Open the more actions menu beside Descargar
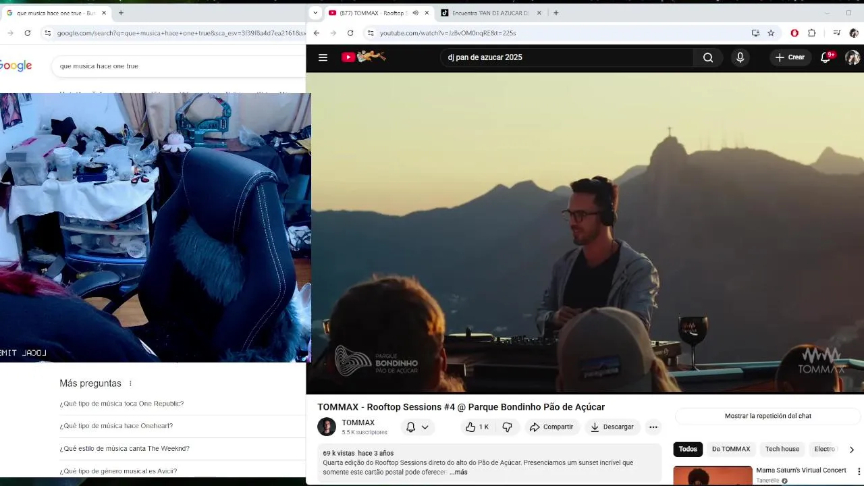 tap(653, 427)
